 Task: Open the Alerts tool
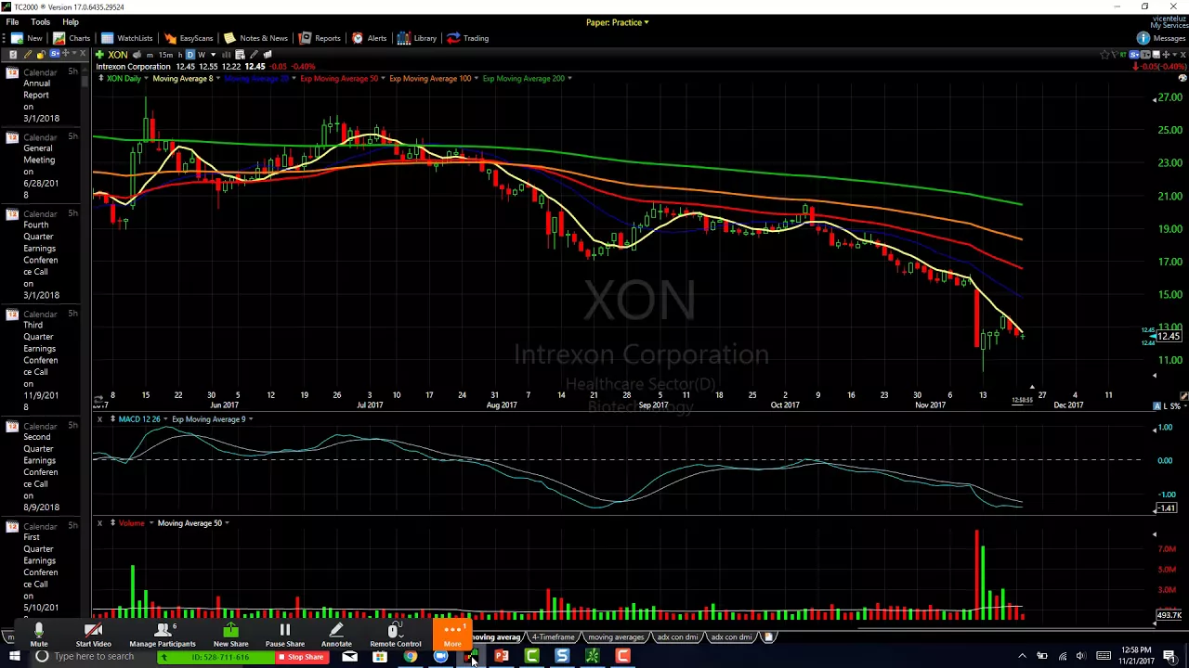[369, 38]
